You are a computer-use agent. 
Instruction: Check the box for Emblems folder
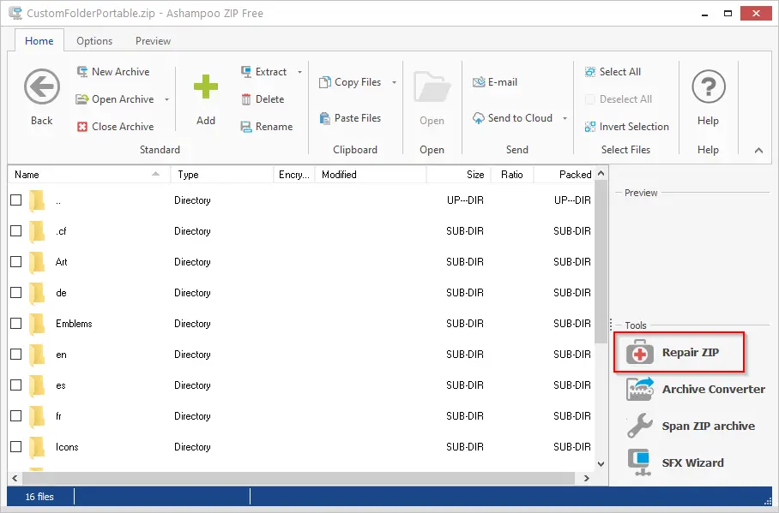(x=16, y=323)
